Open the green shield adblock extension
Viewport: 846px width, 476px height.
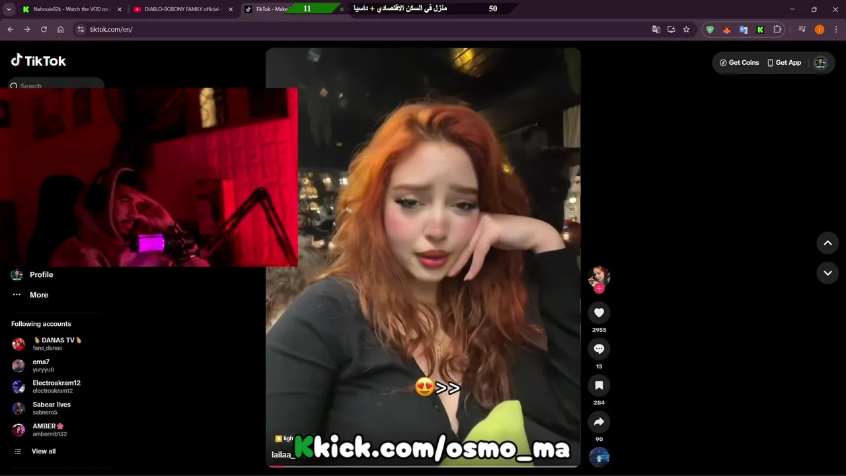coord(710,30)
